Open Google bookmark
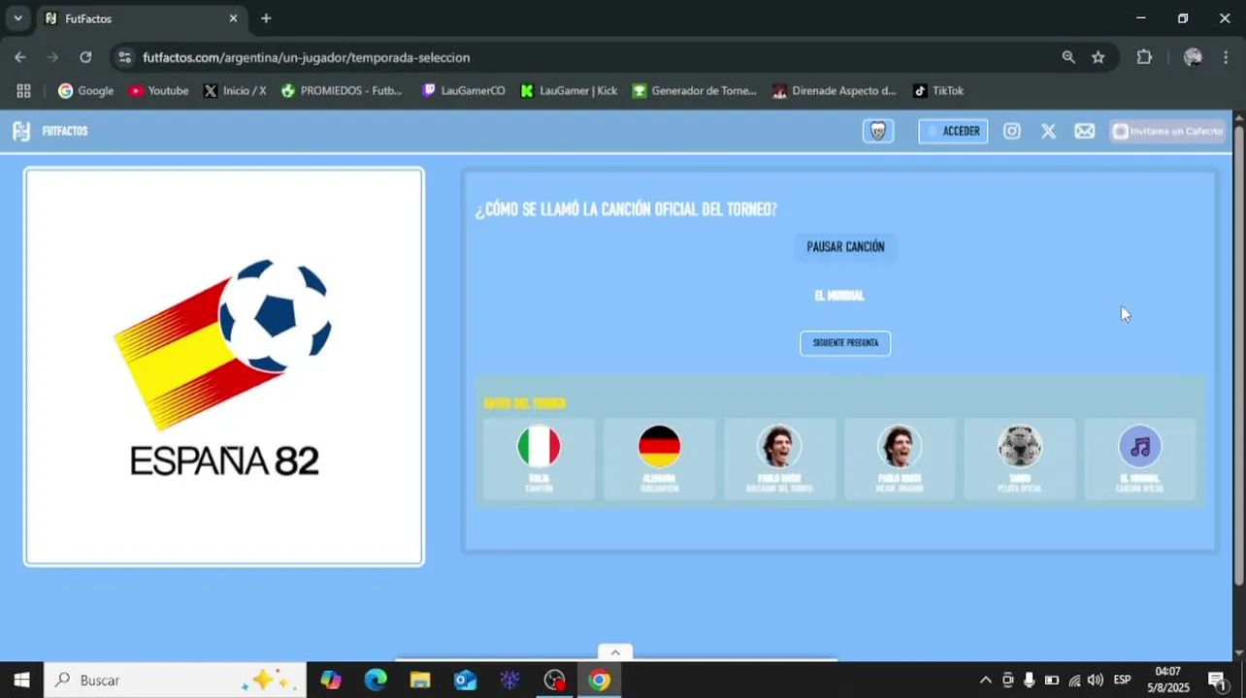Screen dimensions: 1246x698 click(85, 90)
